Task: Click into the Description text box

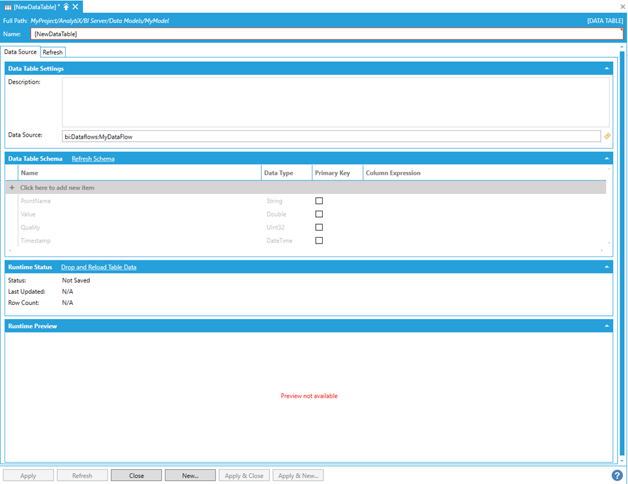Action: pos(335,102)
